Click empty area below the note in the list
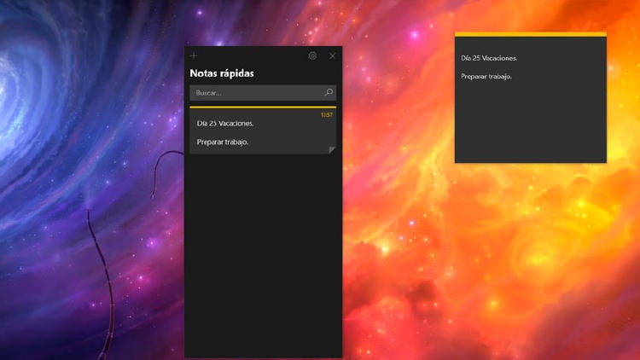The height and width of the screenshot is (360, 640). (263, 256)
